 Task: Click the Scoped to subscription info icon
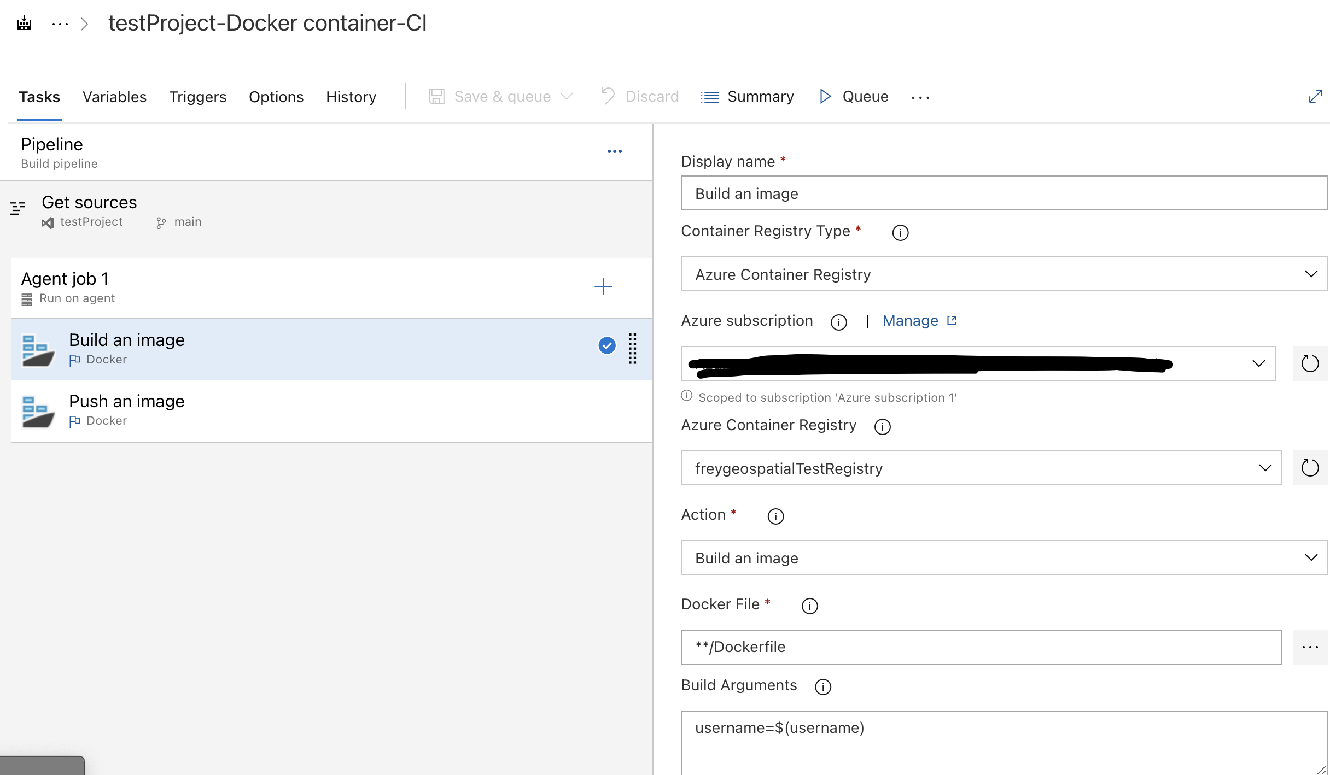[x=687, y=396]
